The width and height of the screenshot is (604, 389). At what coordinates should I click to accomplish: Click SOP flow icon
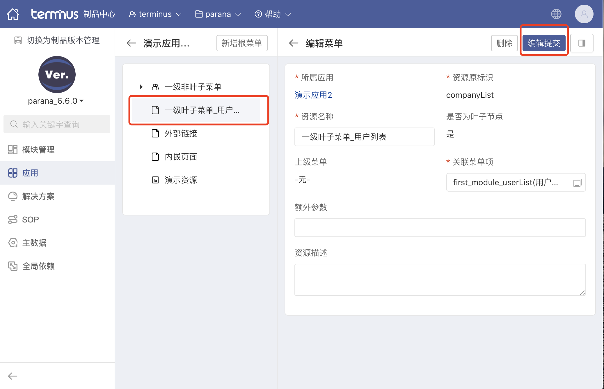13,220
